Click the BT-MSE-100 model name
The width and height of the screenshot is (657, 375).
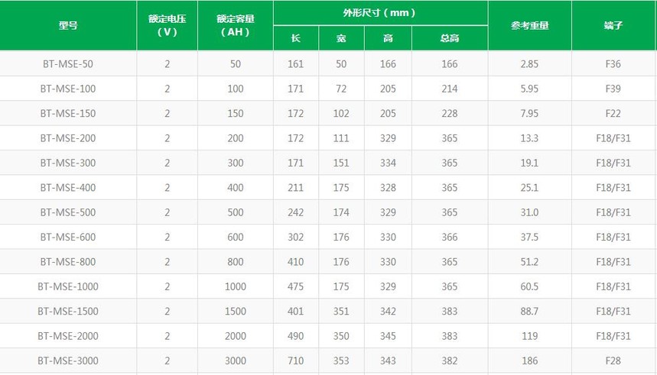[x=68, y=89]
